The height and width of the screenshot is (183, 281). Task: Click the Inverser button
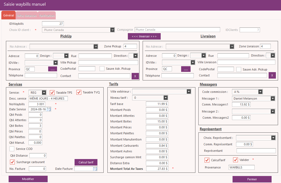144,36
